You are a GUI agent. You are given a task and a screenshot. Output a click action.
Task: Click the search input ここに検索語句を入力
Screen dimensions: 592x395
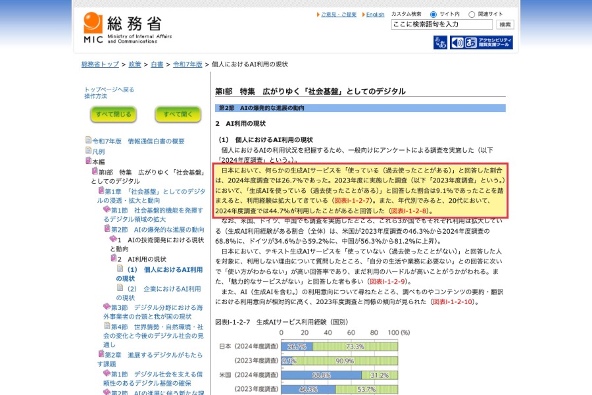coord(442,24)
